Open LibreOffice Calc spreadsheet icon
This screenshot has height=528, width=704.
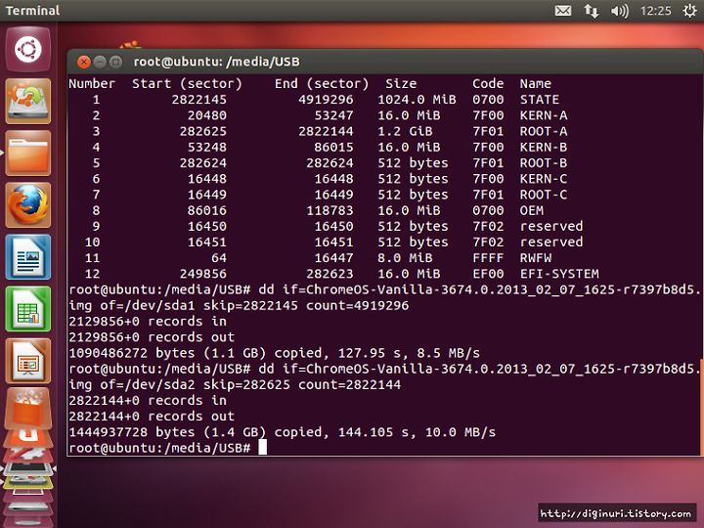coord(27,309)
